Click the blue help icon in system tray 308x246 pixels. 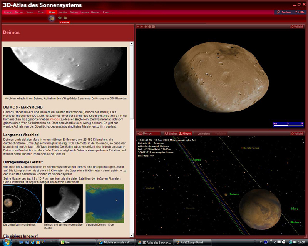266,242
